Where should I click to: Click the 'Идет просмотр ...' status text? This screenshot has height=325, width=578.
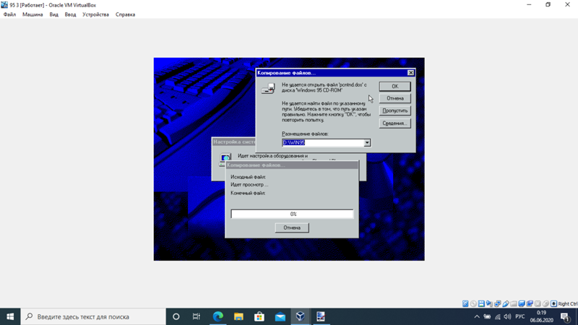coord(249,185)
